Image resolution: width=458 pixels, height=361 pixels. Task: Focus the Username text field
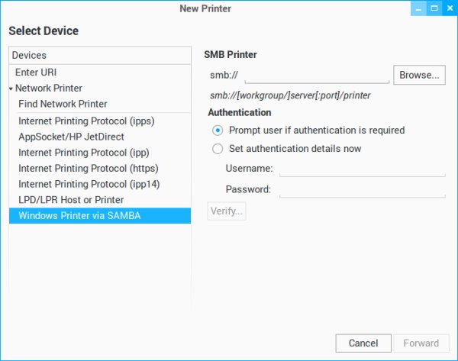[362, 169]
